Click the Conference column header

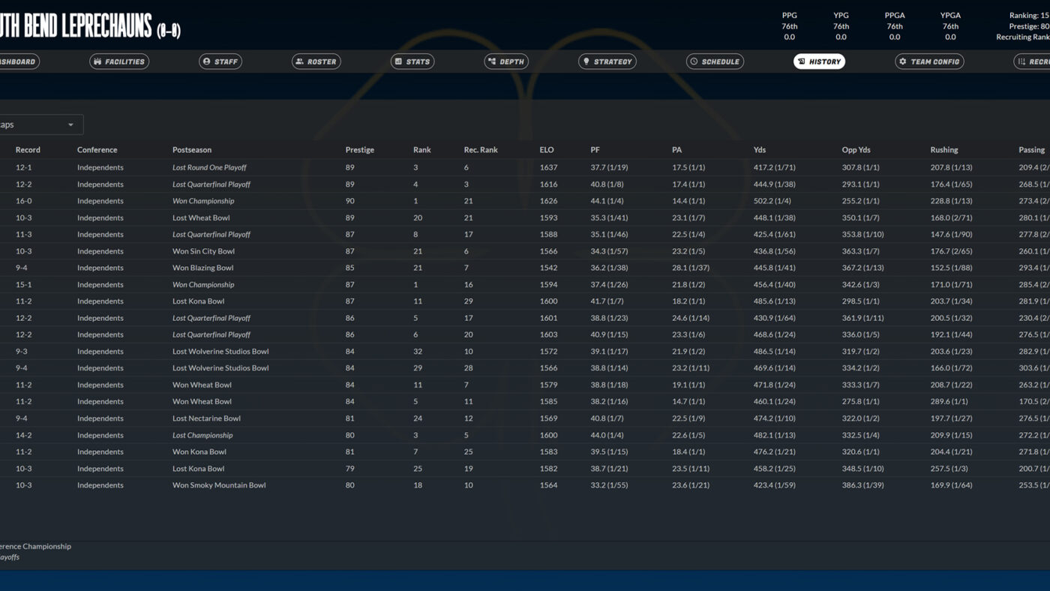(x=97, y=150)
